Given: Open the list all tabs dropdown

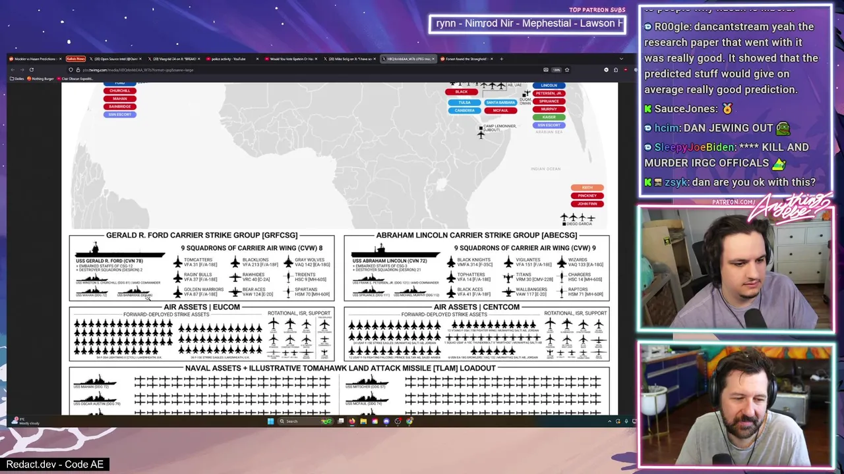Looking at the screenshot, I should click(x=621, y=59).
